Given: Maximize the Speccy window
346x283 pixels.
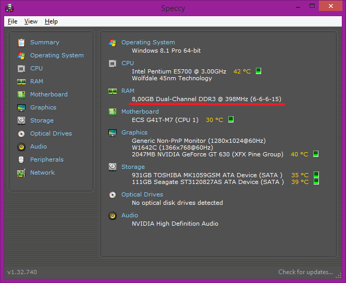Looking at the screenshot, I should click(312, 6).
